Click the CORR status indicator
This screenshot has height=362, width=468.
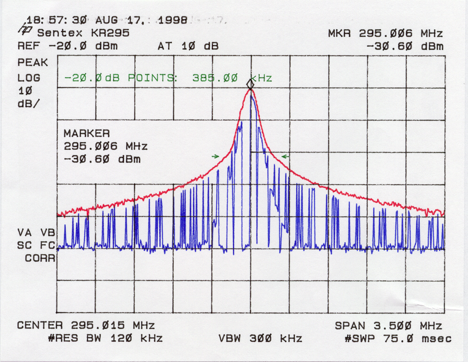tap(40, 258)
